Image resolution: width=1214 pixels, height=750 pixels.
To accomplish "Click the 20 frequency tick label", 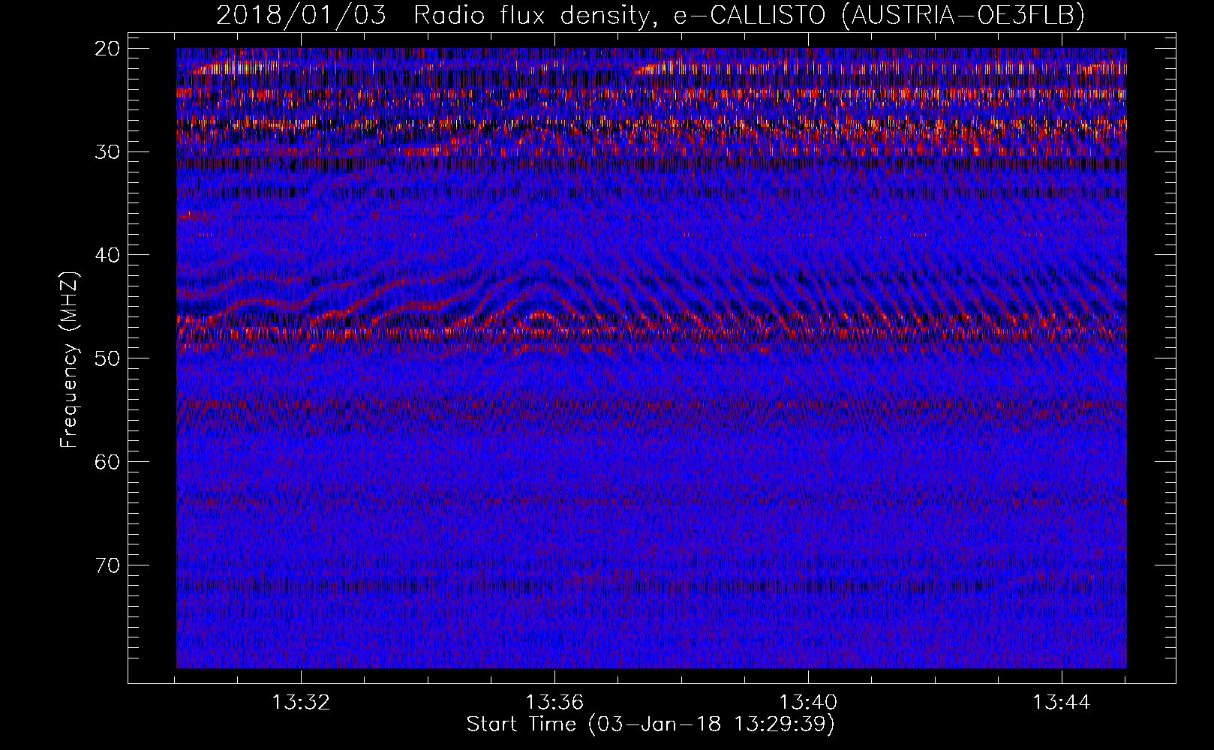I will tap(108, 49).
